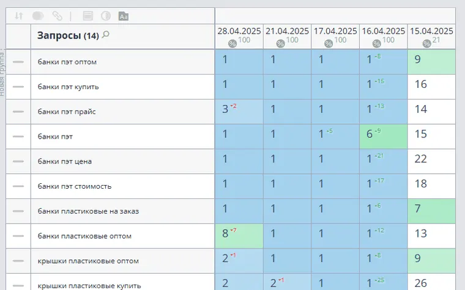Click the half-circle contrast icon in the toolbar
This screenshot has height=290, width=465.
106,16
